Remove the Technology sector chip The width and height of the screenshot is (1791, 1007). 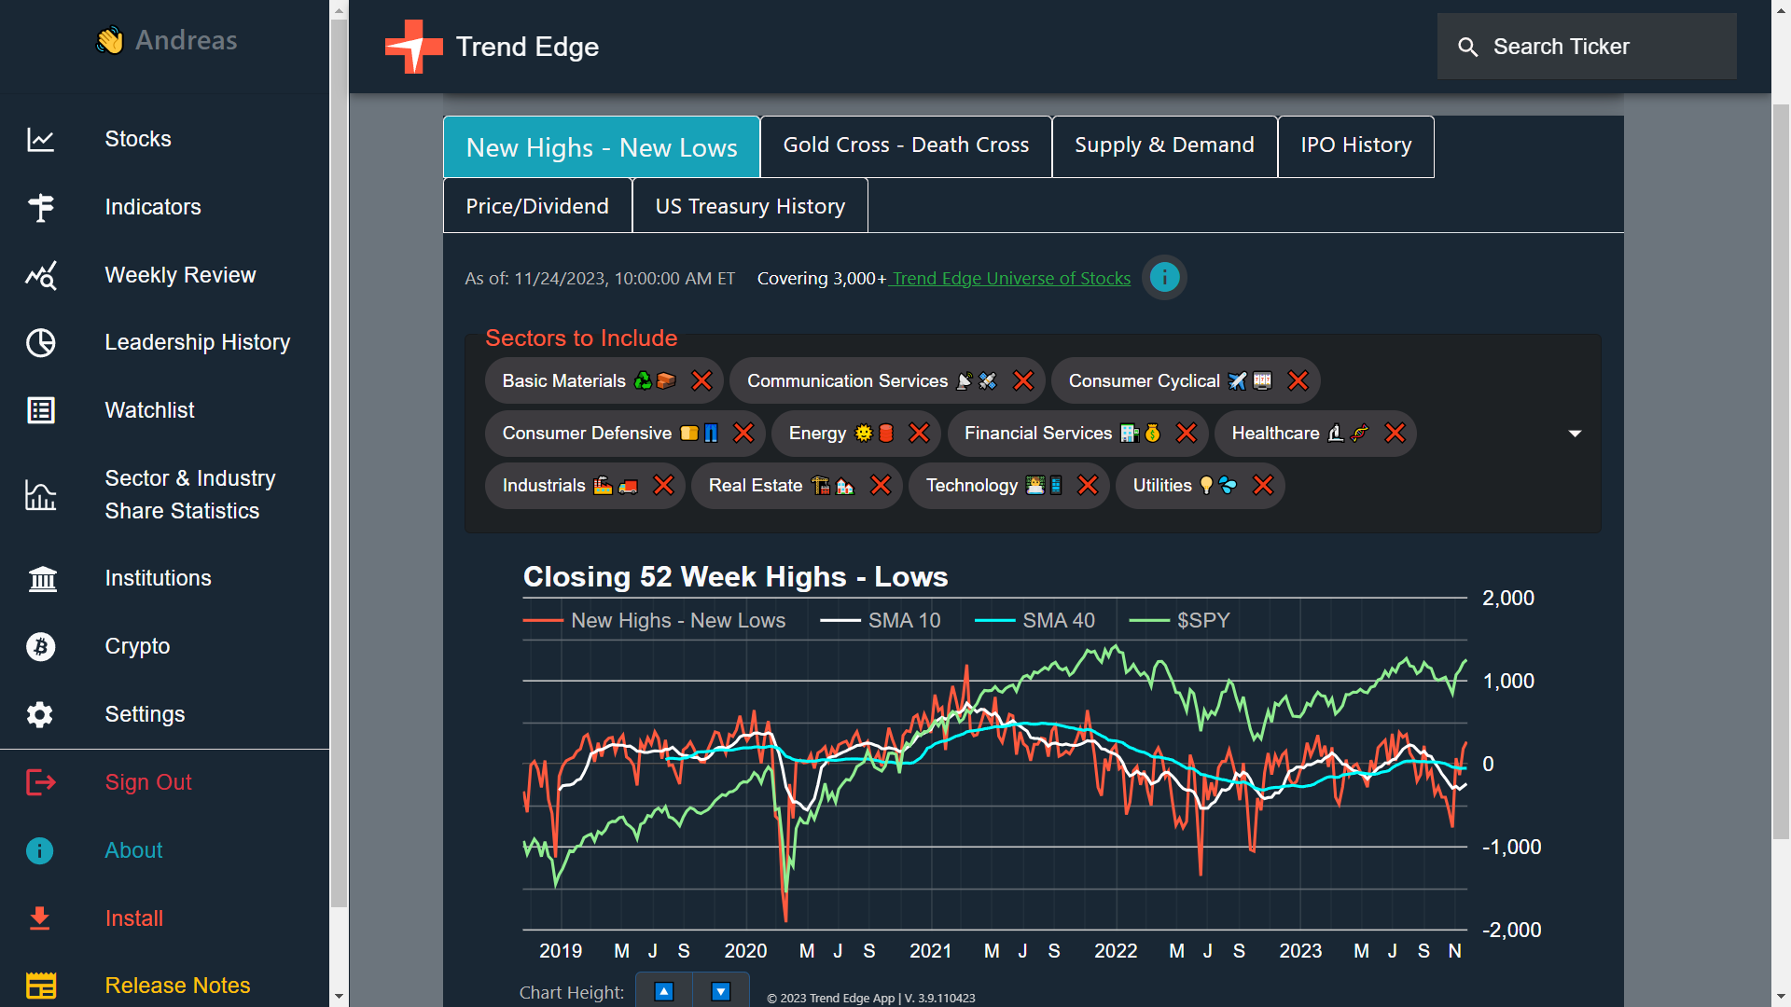(1088, 485)
